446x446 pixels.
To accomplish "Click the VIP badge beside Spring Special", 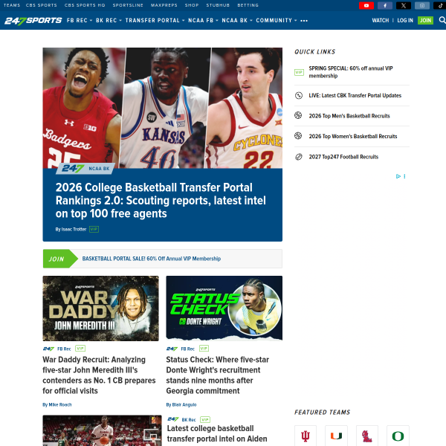I will 299,72.
